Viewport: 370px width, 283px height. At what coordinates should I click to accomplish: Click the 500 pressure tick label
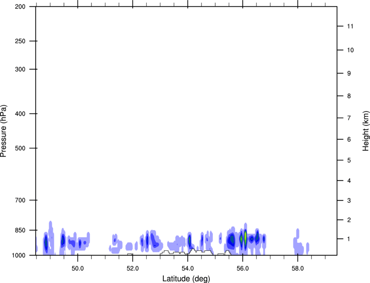pyautogui.click(x=20, y=148)
